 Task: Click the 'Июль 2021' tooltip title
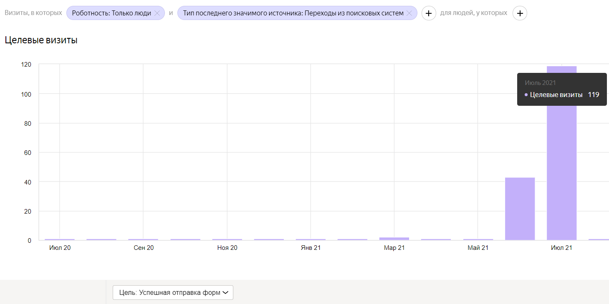point(540,83)
